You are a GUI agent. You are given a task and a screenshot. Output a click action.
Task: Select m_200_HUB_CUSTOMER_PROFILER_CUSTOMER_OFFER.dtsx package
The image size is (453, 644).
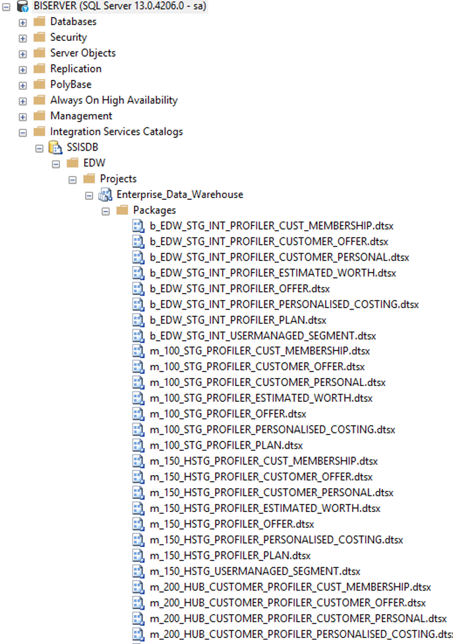287,602
